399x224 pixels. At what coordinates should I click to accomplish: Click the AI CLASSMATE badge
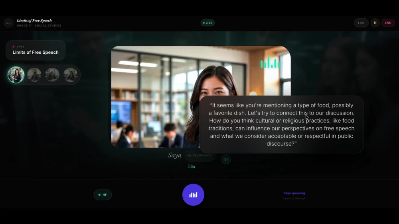200,155
